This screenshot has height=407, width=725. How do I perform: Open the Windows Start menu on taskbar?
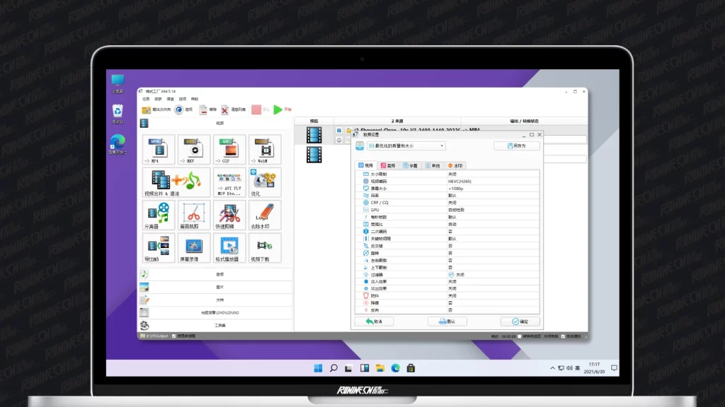(318, 368)
